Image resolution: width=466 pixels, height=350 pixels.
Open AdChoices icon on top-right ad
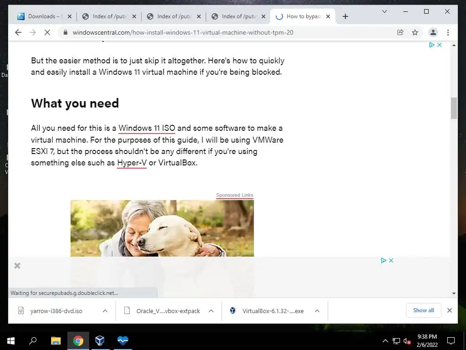pyautogui.click(x=432, y=45)
